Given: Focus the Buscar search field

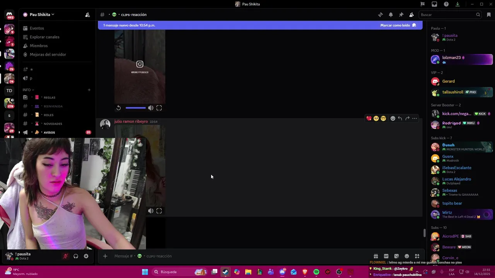Looking at the screenshot, I should (450, 15).
